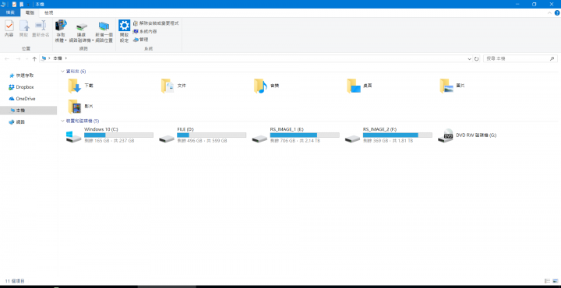
Task: Click the 管理 manage button
Action: coord(140,40)
